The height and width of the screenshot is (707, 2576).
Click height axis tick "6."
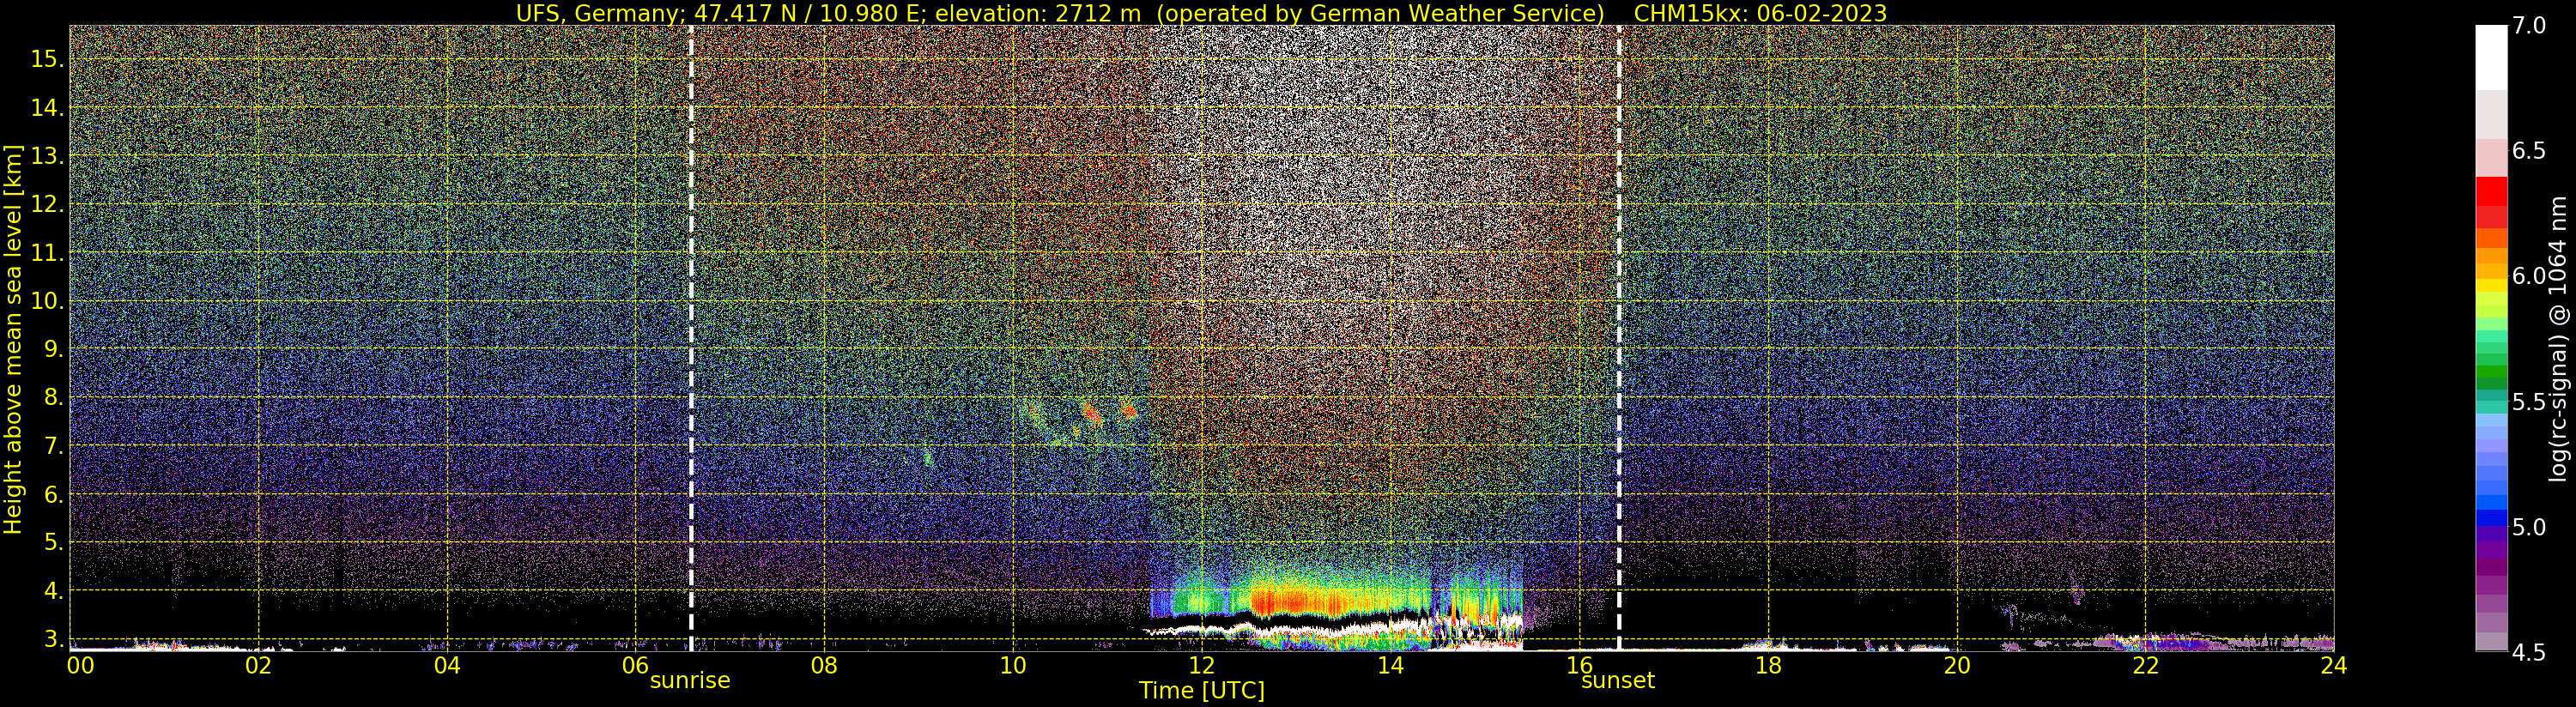point(53,495)
